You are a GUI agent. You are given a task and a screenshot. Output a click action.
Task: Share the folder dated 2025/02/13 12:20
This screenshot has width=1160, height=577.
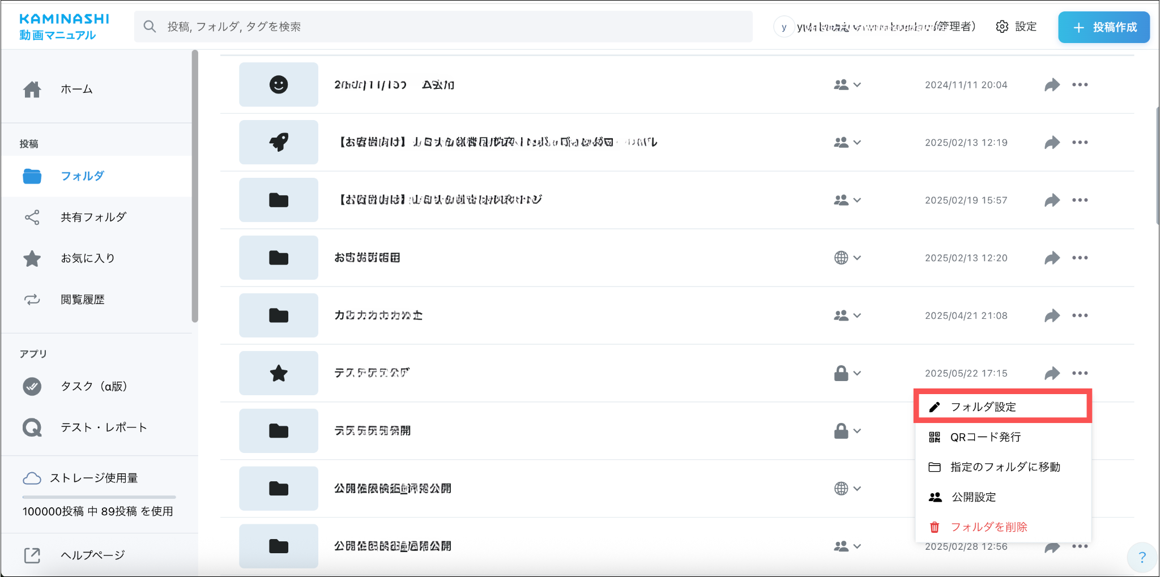[x=1052, y=258]
